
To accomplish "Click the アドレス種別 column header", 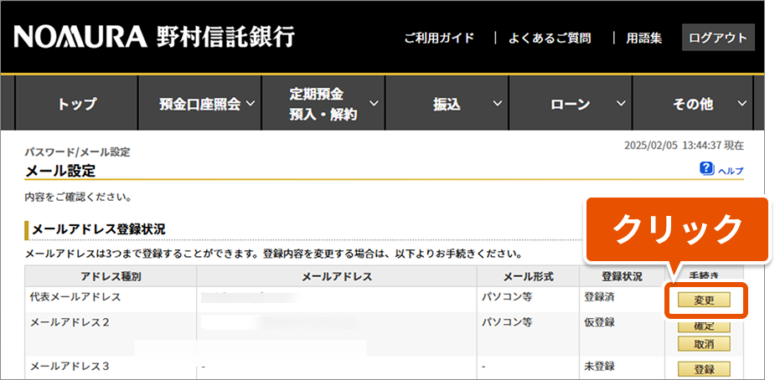I will (111, 276).
